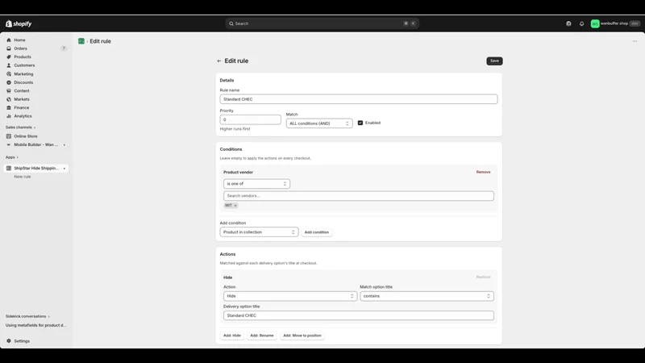Click the Search vendors field
The image size is (645, 363).
(358, 196)
